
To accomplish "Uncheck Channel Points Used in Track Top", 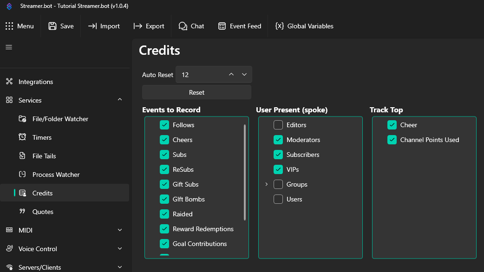I will [392, 140].
